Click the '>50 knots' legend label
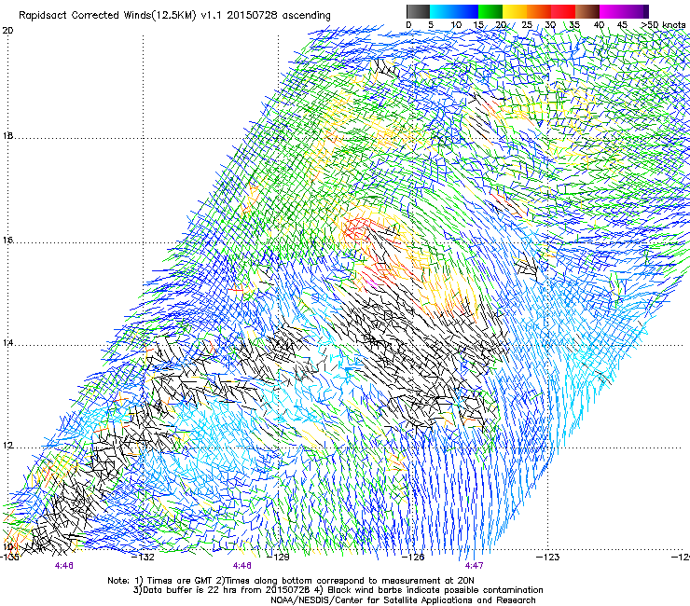The height and width of the screenshot is (606, 690). [663, 24]
